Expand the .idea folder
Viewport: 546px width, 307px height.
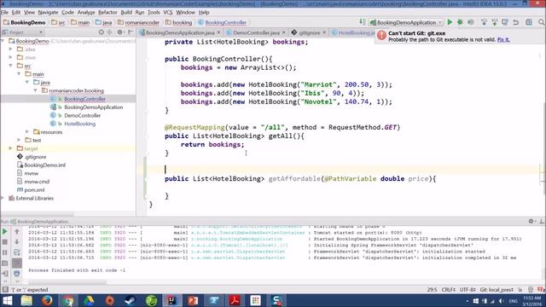[11, 49]
